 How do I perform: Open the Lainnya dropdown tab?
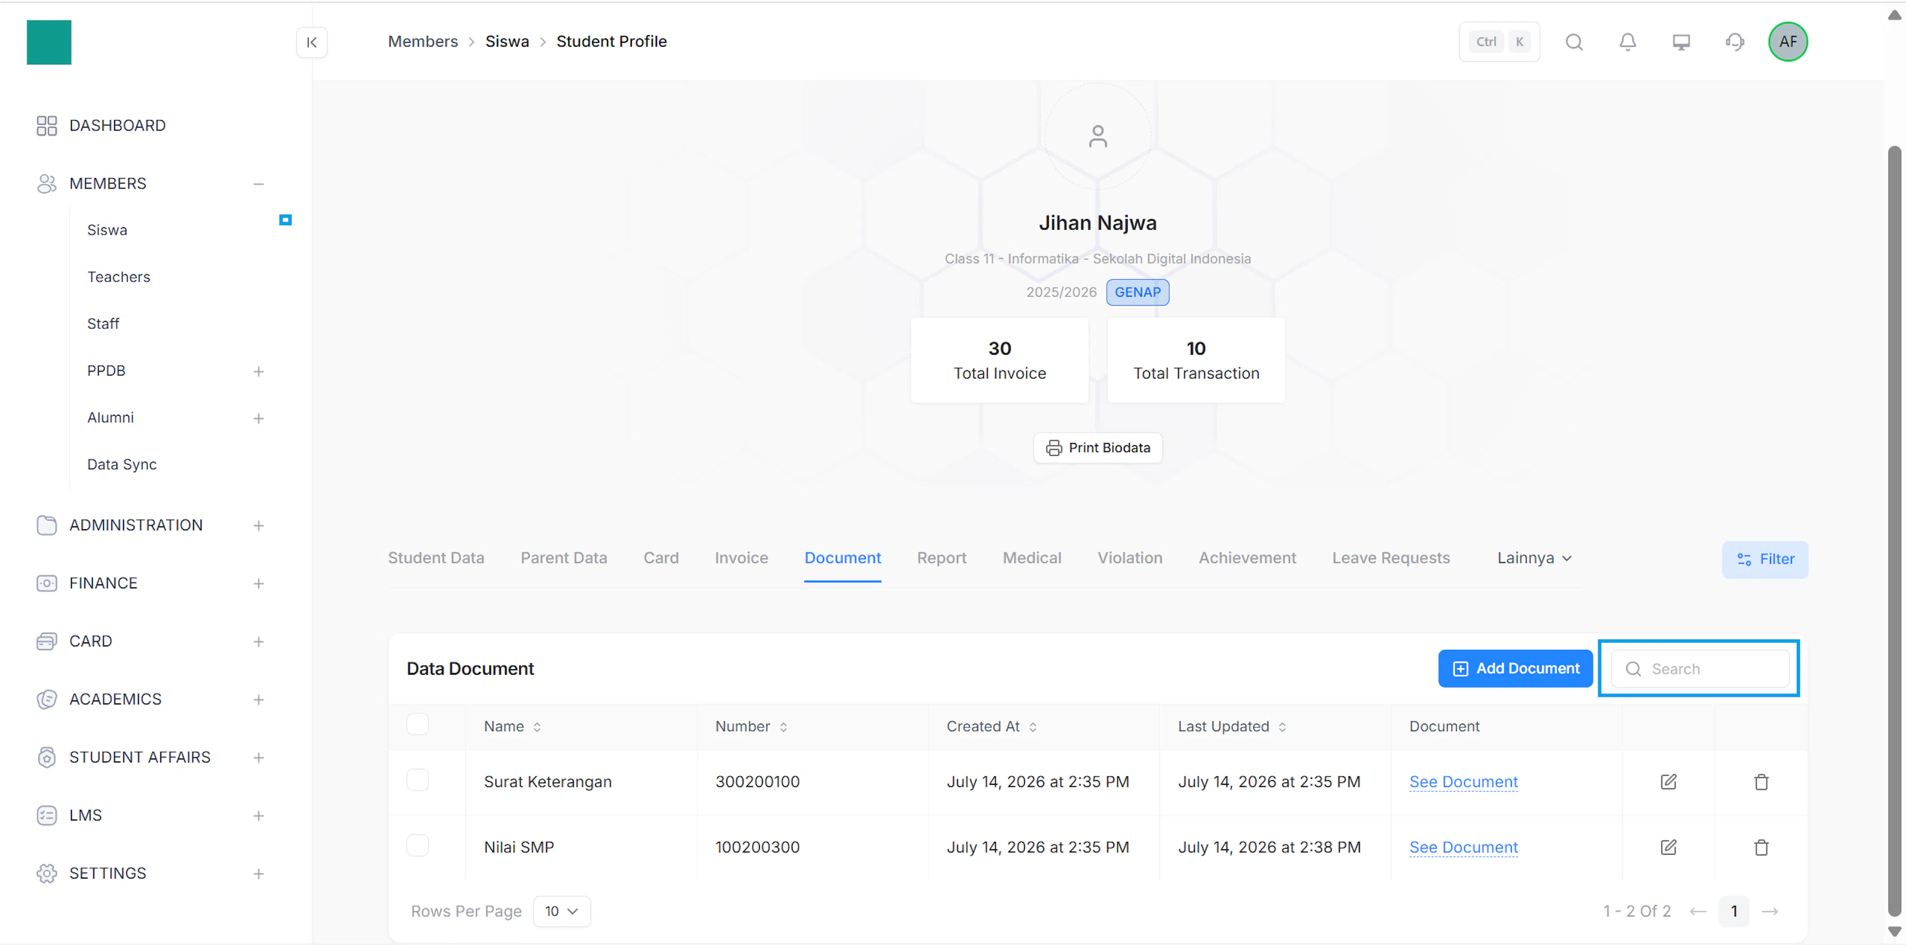click(x=1534, y=558)
